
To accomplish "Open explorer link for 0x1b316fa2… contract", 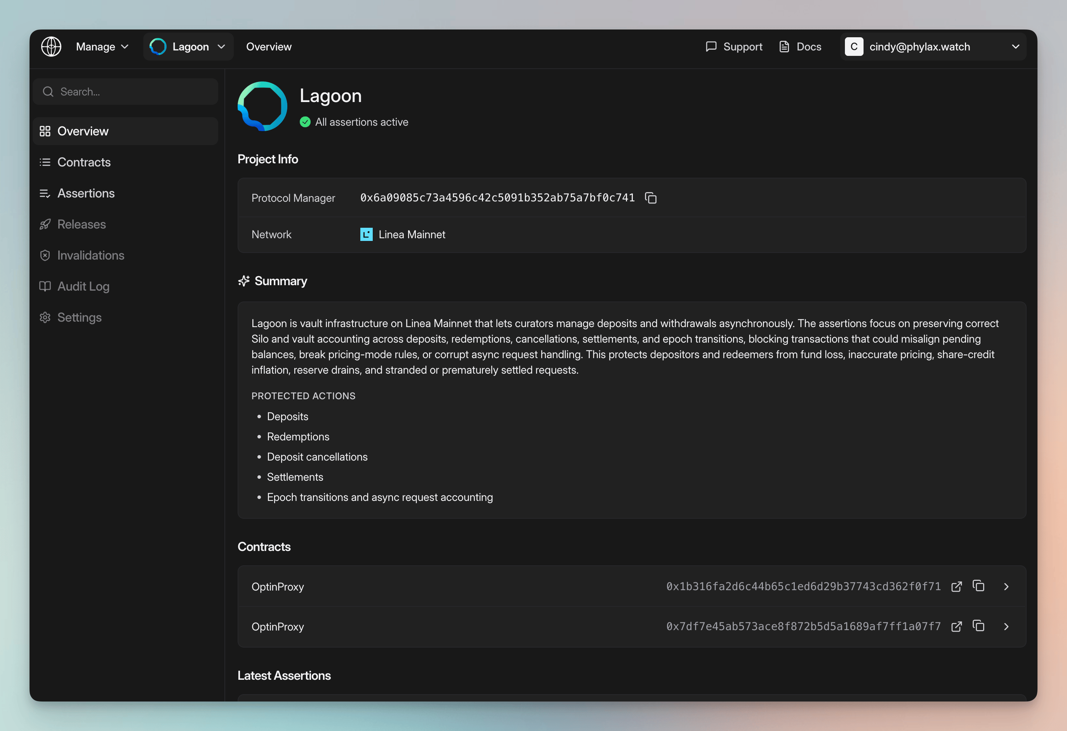I will pyautogui.click(x=956, y=586).
